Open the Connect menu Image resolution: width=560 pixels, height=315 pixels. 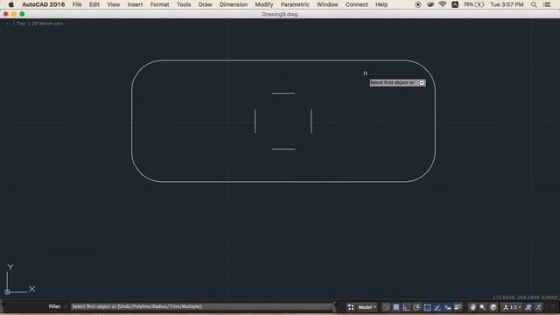(x=356, y=4)
